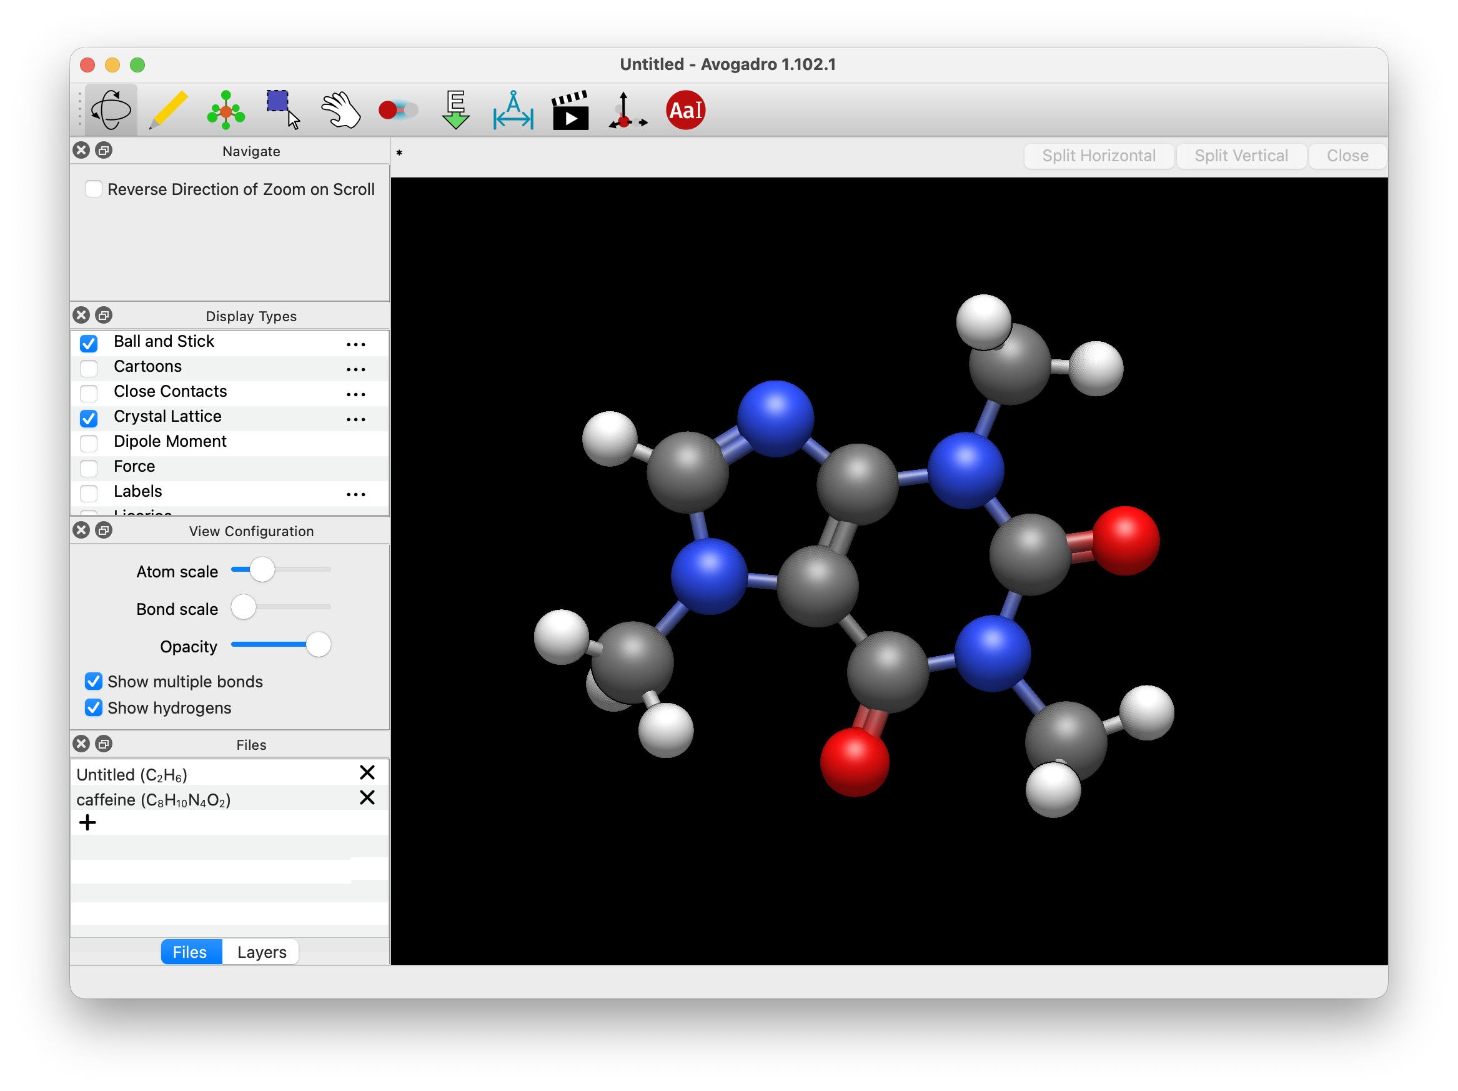Screen dimensions: 1458x1091
Task: Switch to the Layers tab
Action: pyautogui.click(x=261, y=951)
